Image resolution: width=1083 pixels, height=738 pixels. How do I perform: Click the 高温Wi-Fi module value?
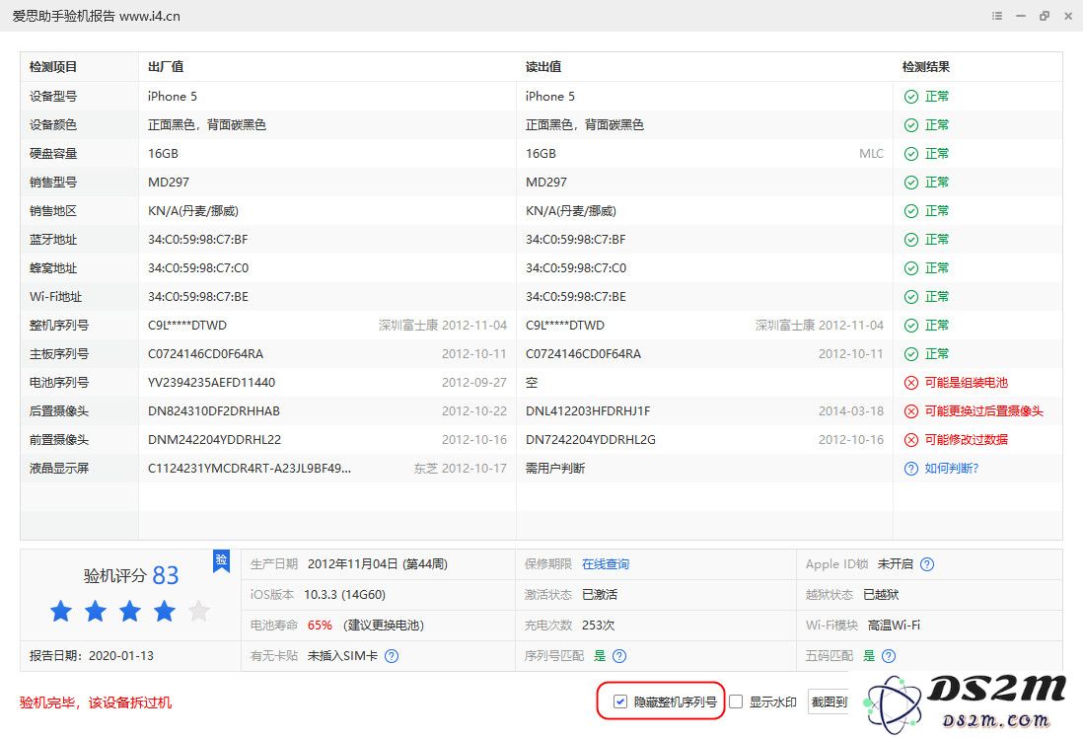[894, 626]
